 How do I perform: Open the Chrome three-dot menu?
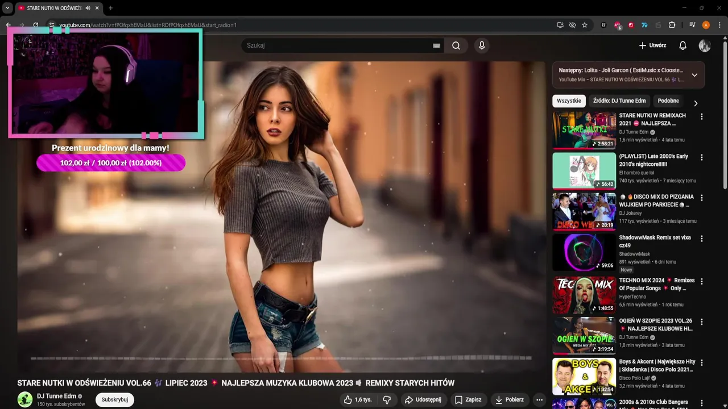click(x=719, y=25)
